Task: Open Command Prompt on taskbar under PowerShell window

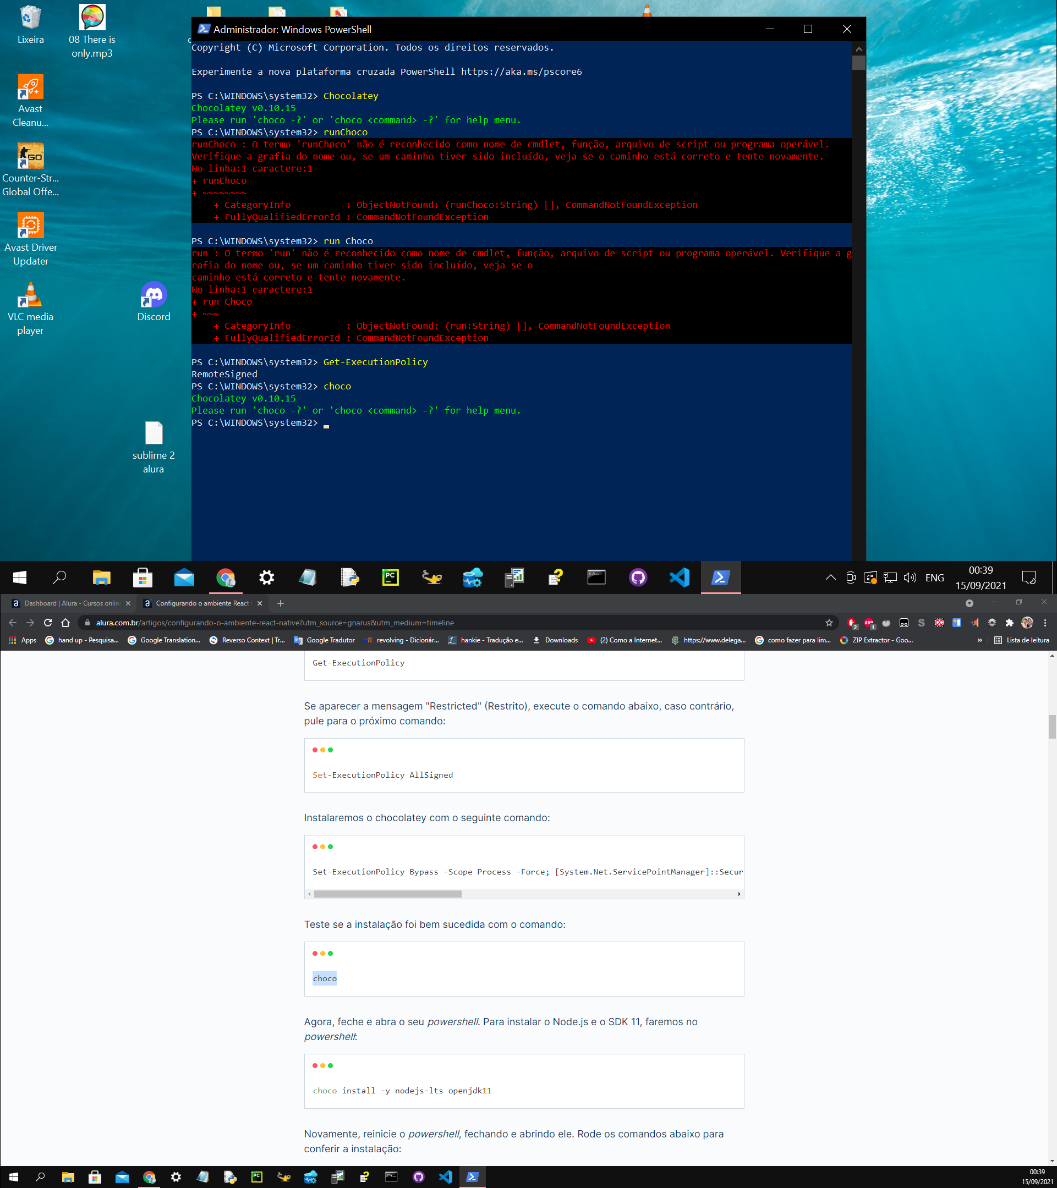Action: click(596, 577)
